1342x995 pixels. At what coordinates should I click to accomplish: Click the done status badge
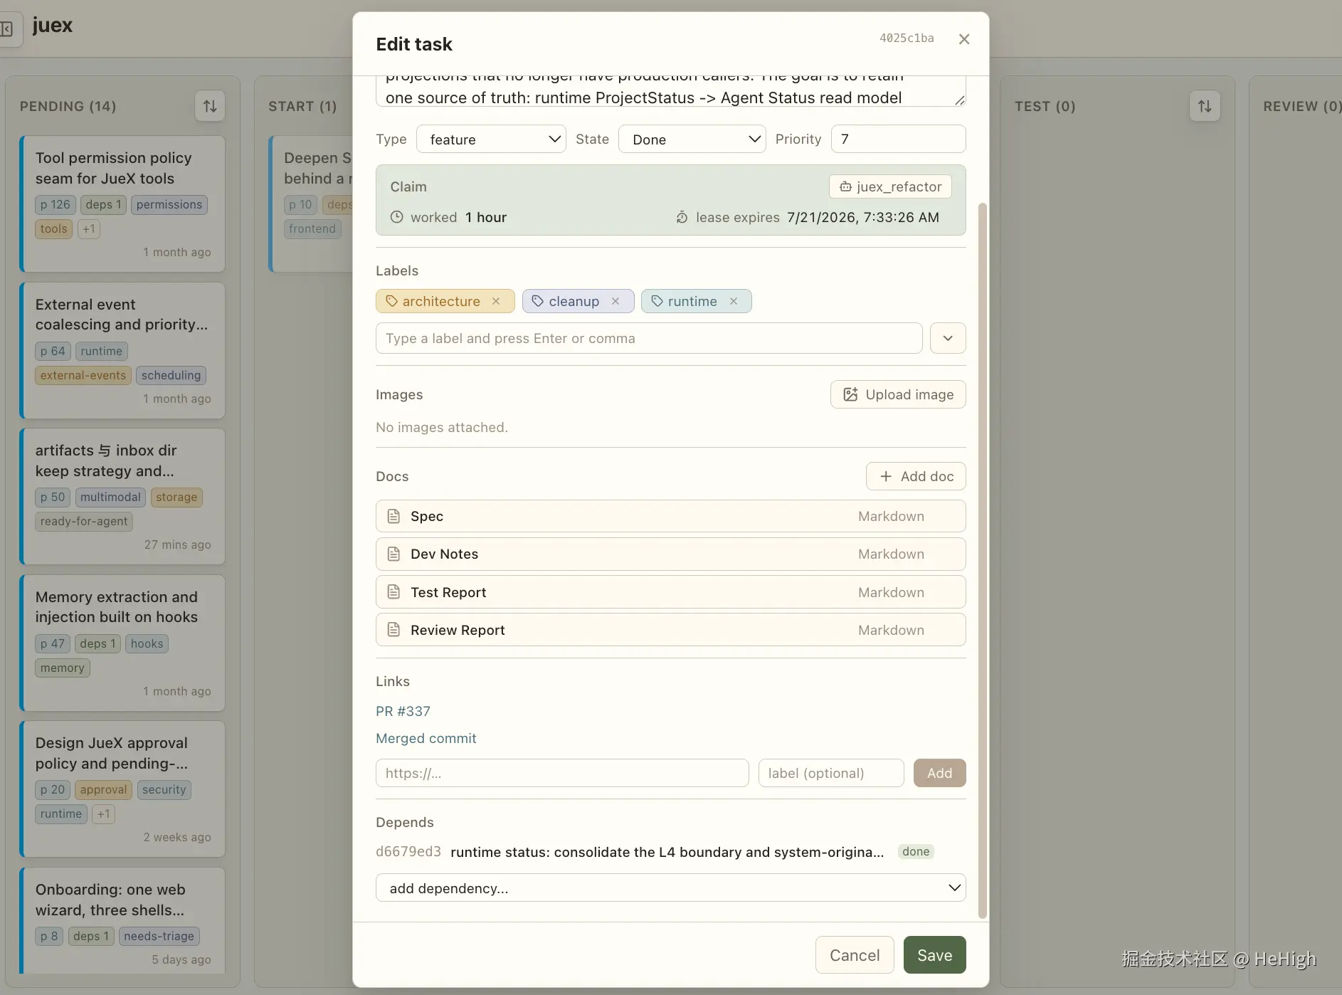tap(916, 852)
